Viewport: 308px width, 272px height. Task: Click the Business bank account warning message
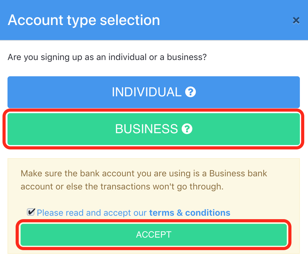144,180
